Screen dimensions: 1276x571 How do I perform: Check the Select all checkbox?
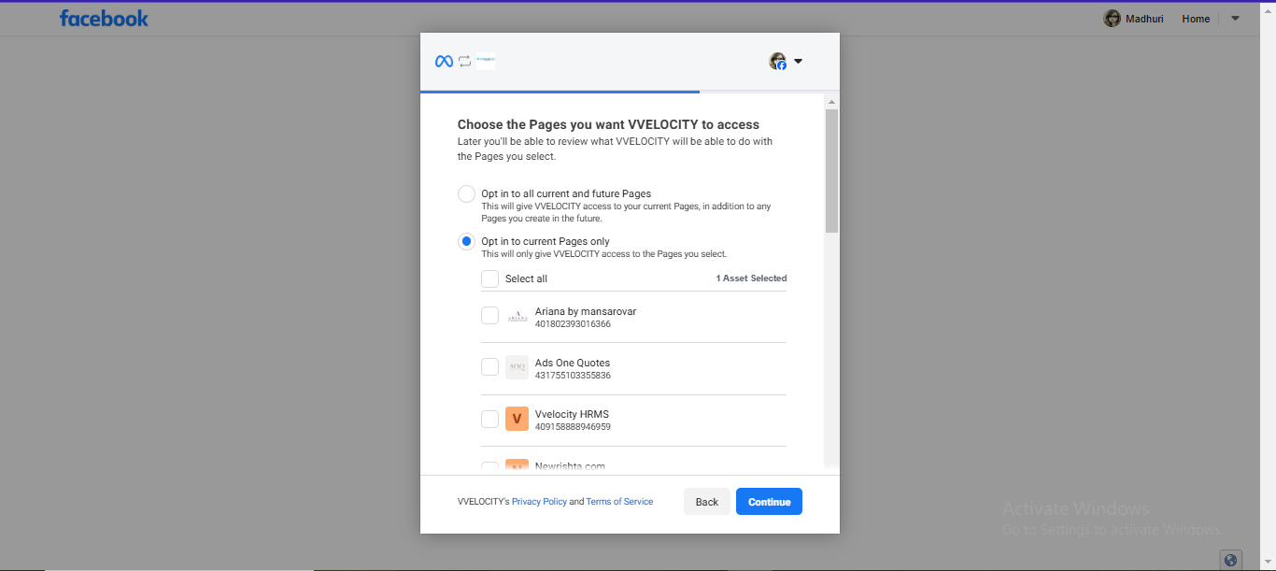(489, 278)
